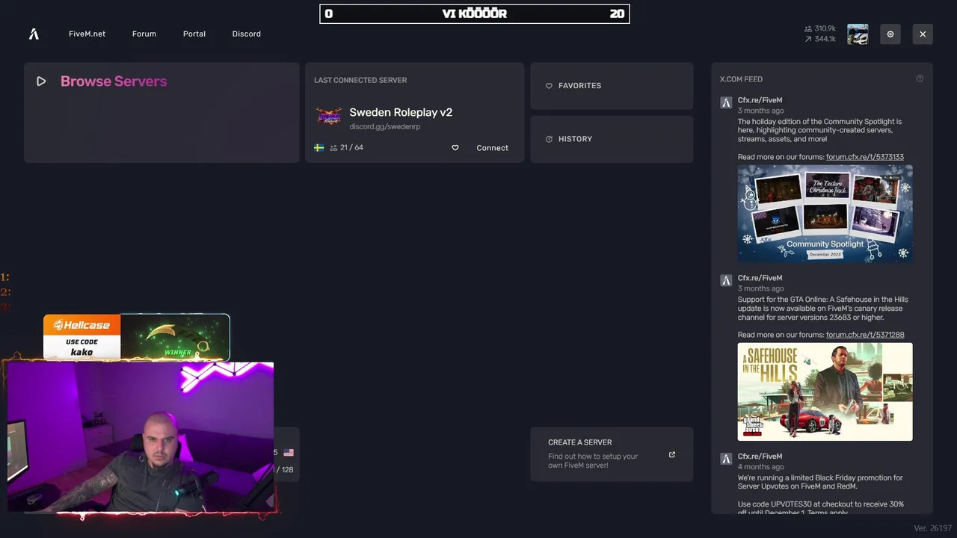The height and width of the screenshot is (538, 957).
Task: Open link forum.cfx.re/t/5373133
Action: [x=865, y=157]
